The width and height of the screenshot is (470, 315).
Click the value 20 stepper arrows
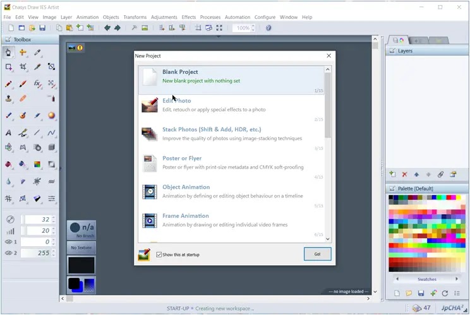[x=53, y=230]
